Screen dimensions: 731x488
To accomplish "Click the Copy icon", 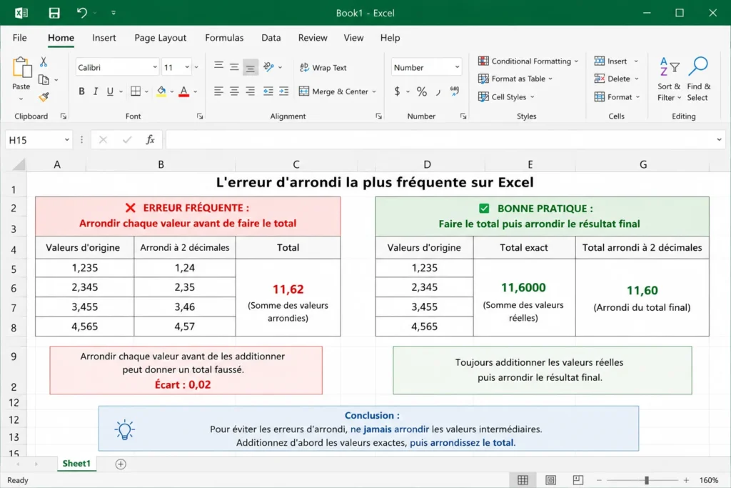I will click(x=44, y=80).
